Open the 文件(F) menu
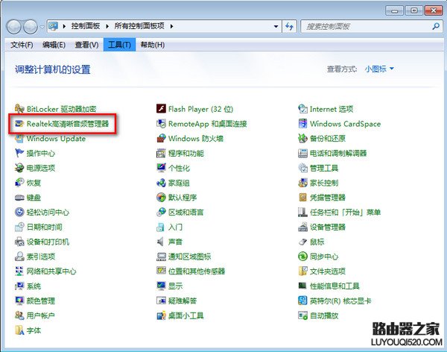 point(22,45)
